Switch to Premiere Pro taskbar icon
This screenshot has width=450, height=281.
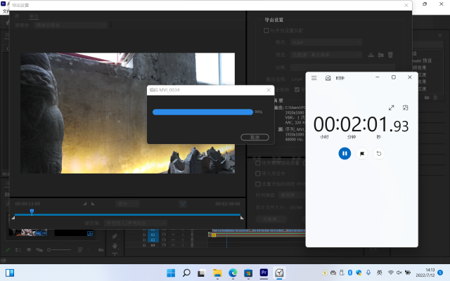[264, 273]
